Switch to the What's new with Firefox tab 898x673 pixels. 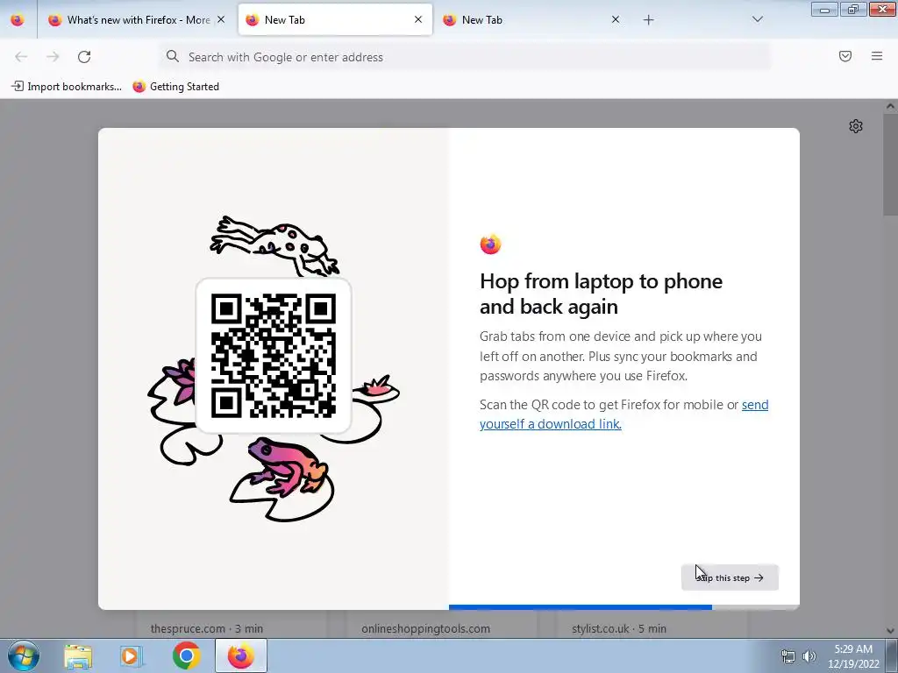coord(138,20)
